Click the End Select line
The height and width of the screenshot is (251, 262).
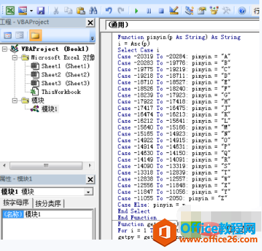(x=134, y=211)
